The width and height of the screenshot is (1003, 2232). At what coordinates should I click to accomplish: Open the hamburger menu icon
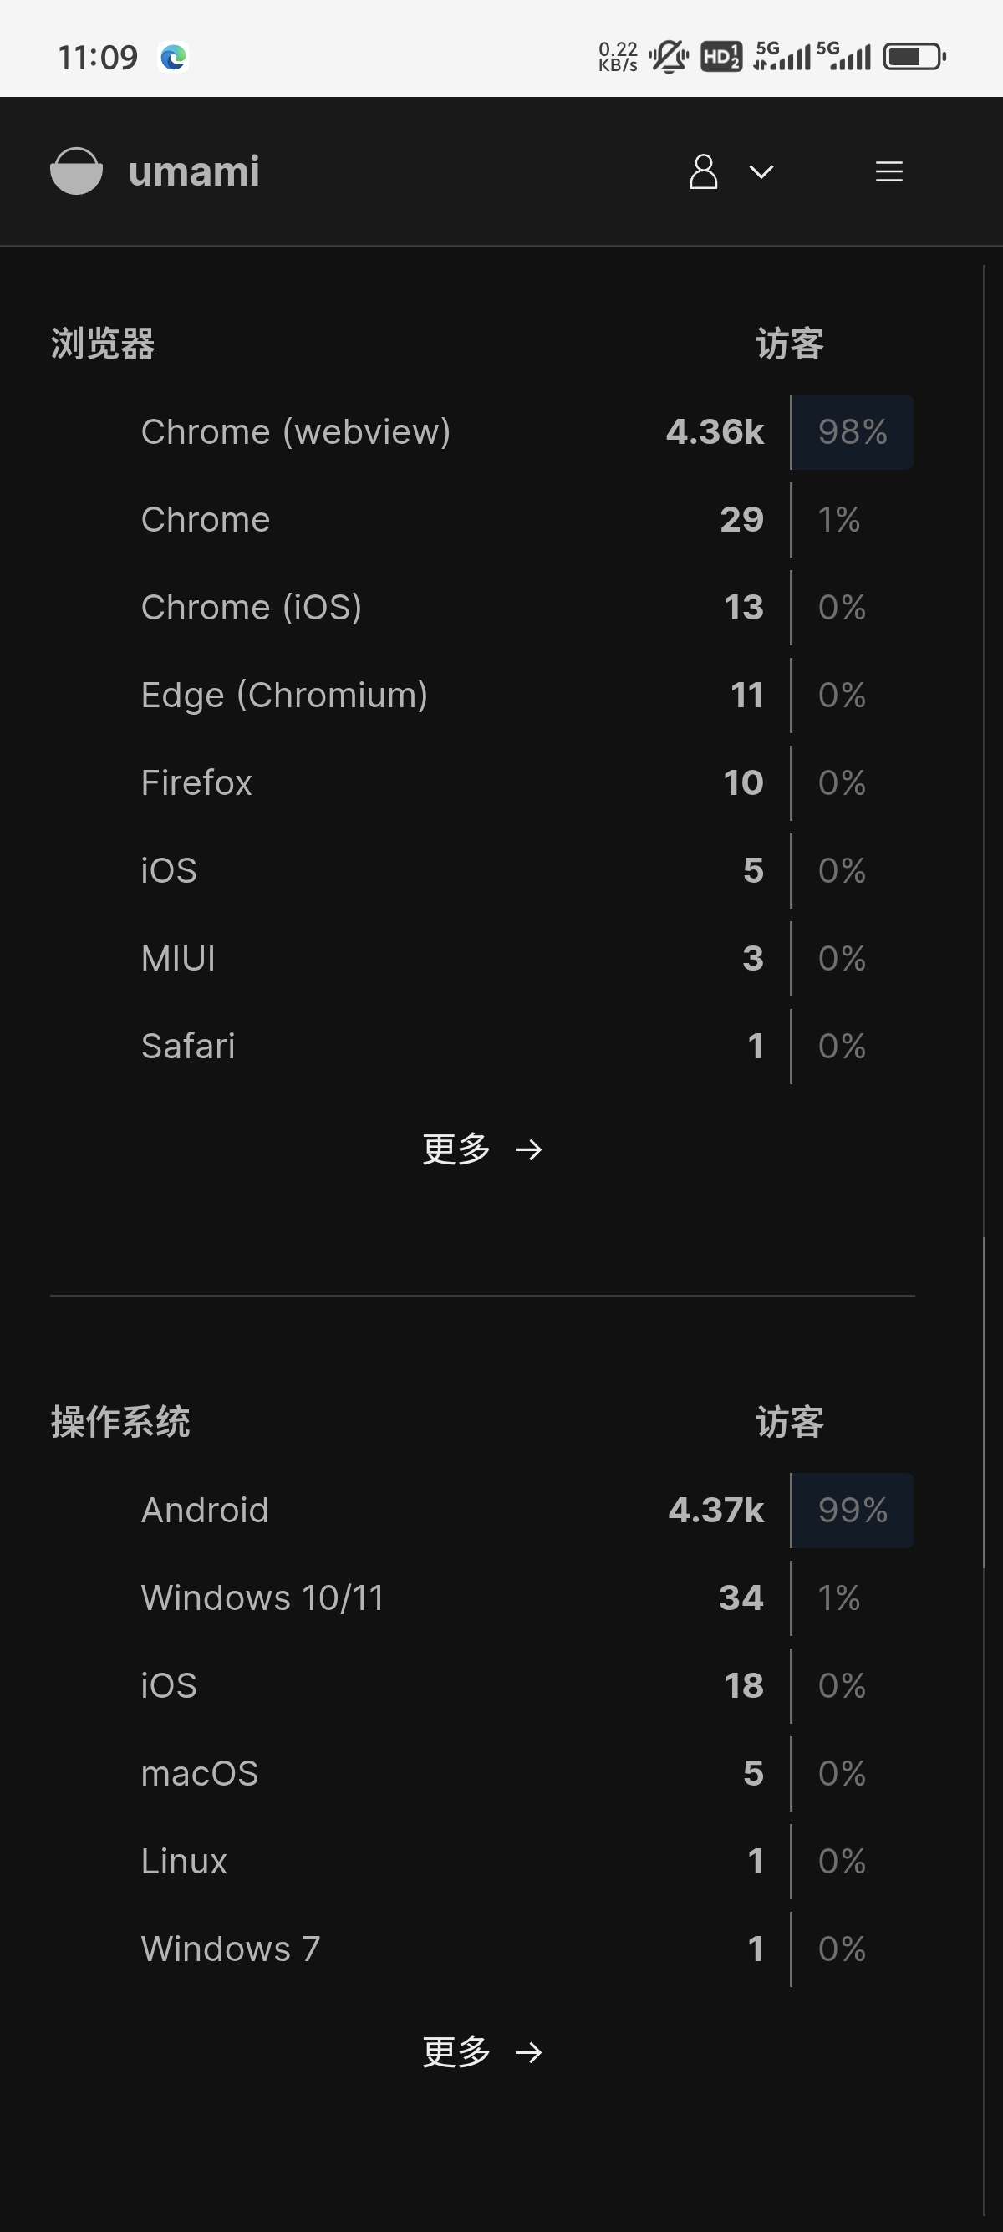(x=888, y=171)
